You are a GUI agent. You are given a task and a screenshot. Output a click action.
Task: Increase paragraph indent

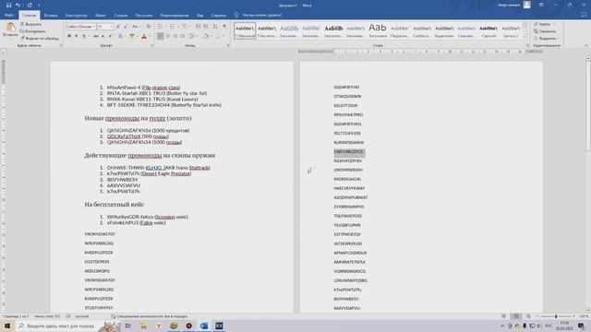(x=206, y=27)
